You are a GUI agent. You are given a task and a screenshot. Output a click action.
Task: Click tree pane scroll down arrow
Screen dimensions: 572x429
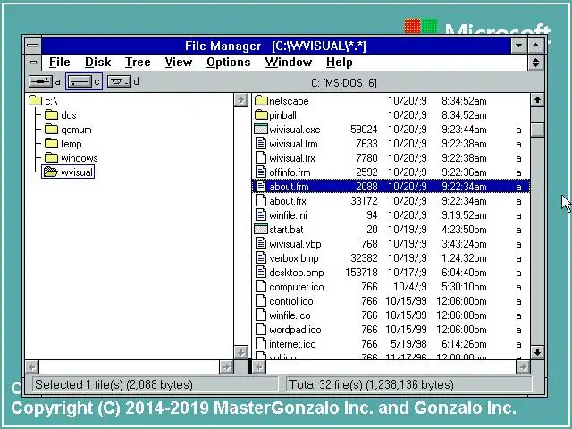click(x=240, y=352)
